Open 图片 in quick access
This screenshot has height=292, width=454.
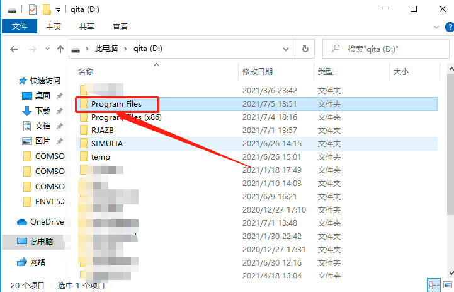[x=43, y=141]
